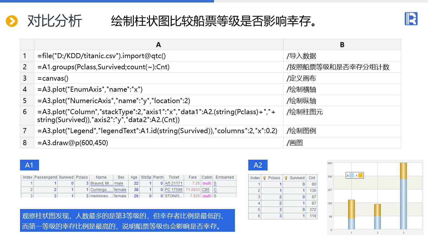
Task: Click the /定义画布 comment cell
Action: coord(342,78)
